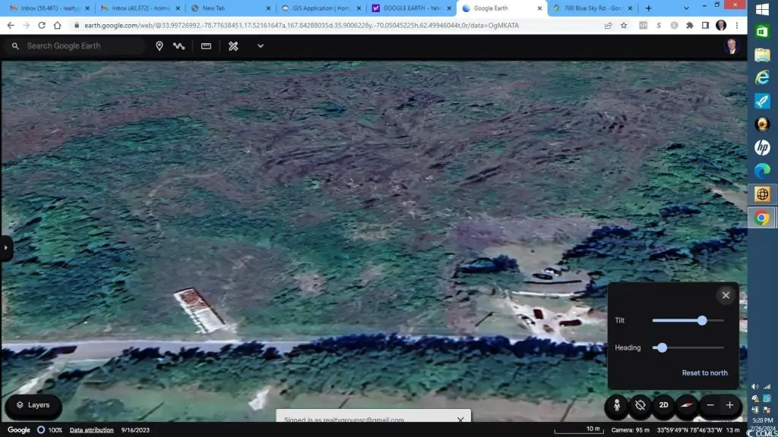Click the Reset to north link

click(x=704, y=373)
